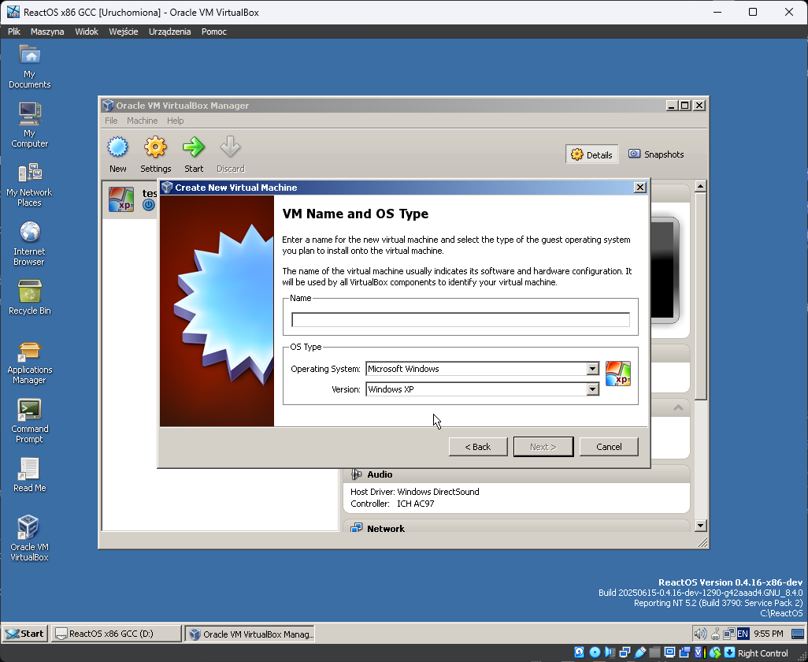Click the Right Control host key label

[x=762, y=653]
